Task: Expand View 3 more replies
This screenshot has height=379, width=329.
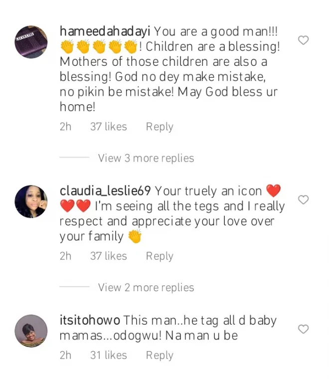Action: click(x=146, y=158)
